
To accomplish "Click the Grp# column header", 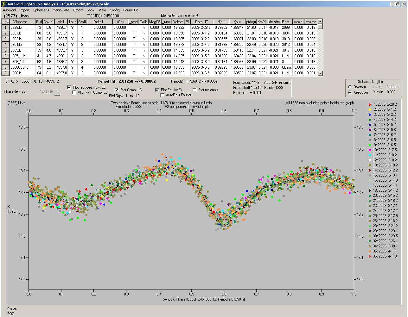I will tap(82, 22).
